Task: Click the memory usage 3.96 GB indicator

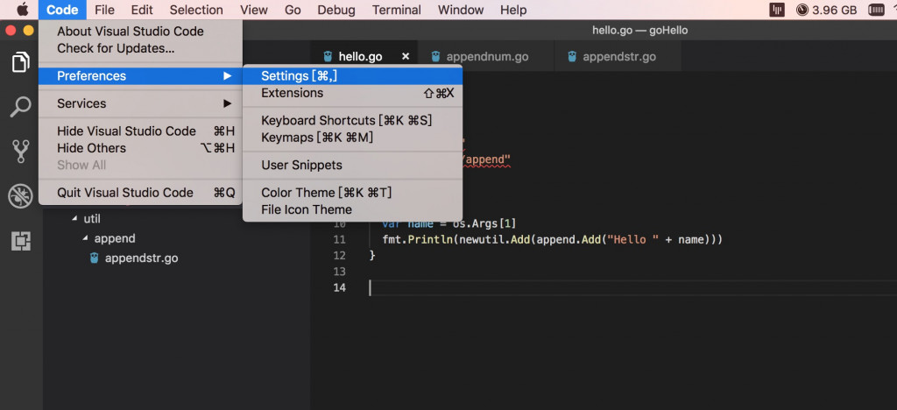Action: click(829, 10)
